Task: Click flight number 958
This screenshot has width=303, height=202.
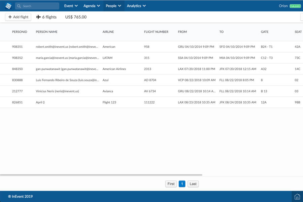Action: [x=147, y=46]
